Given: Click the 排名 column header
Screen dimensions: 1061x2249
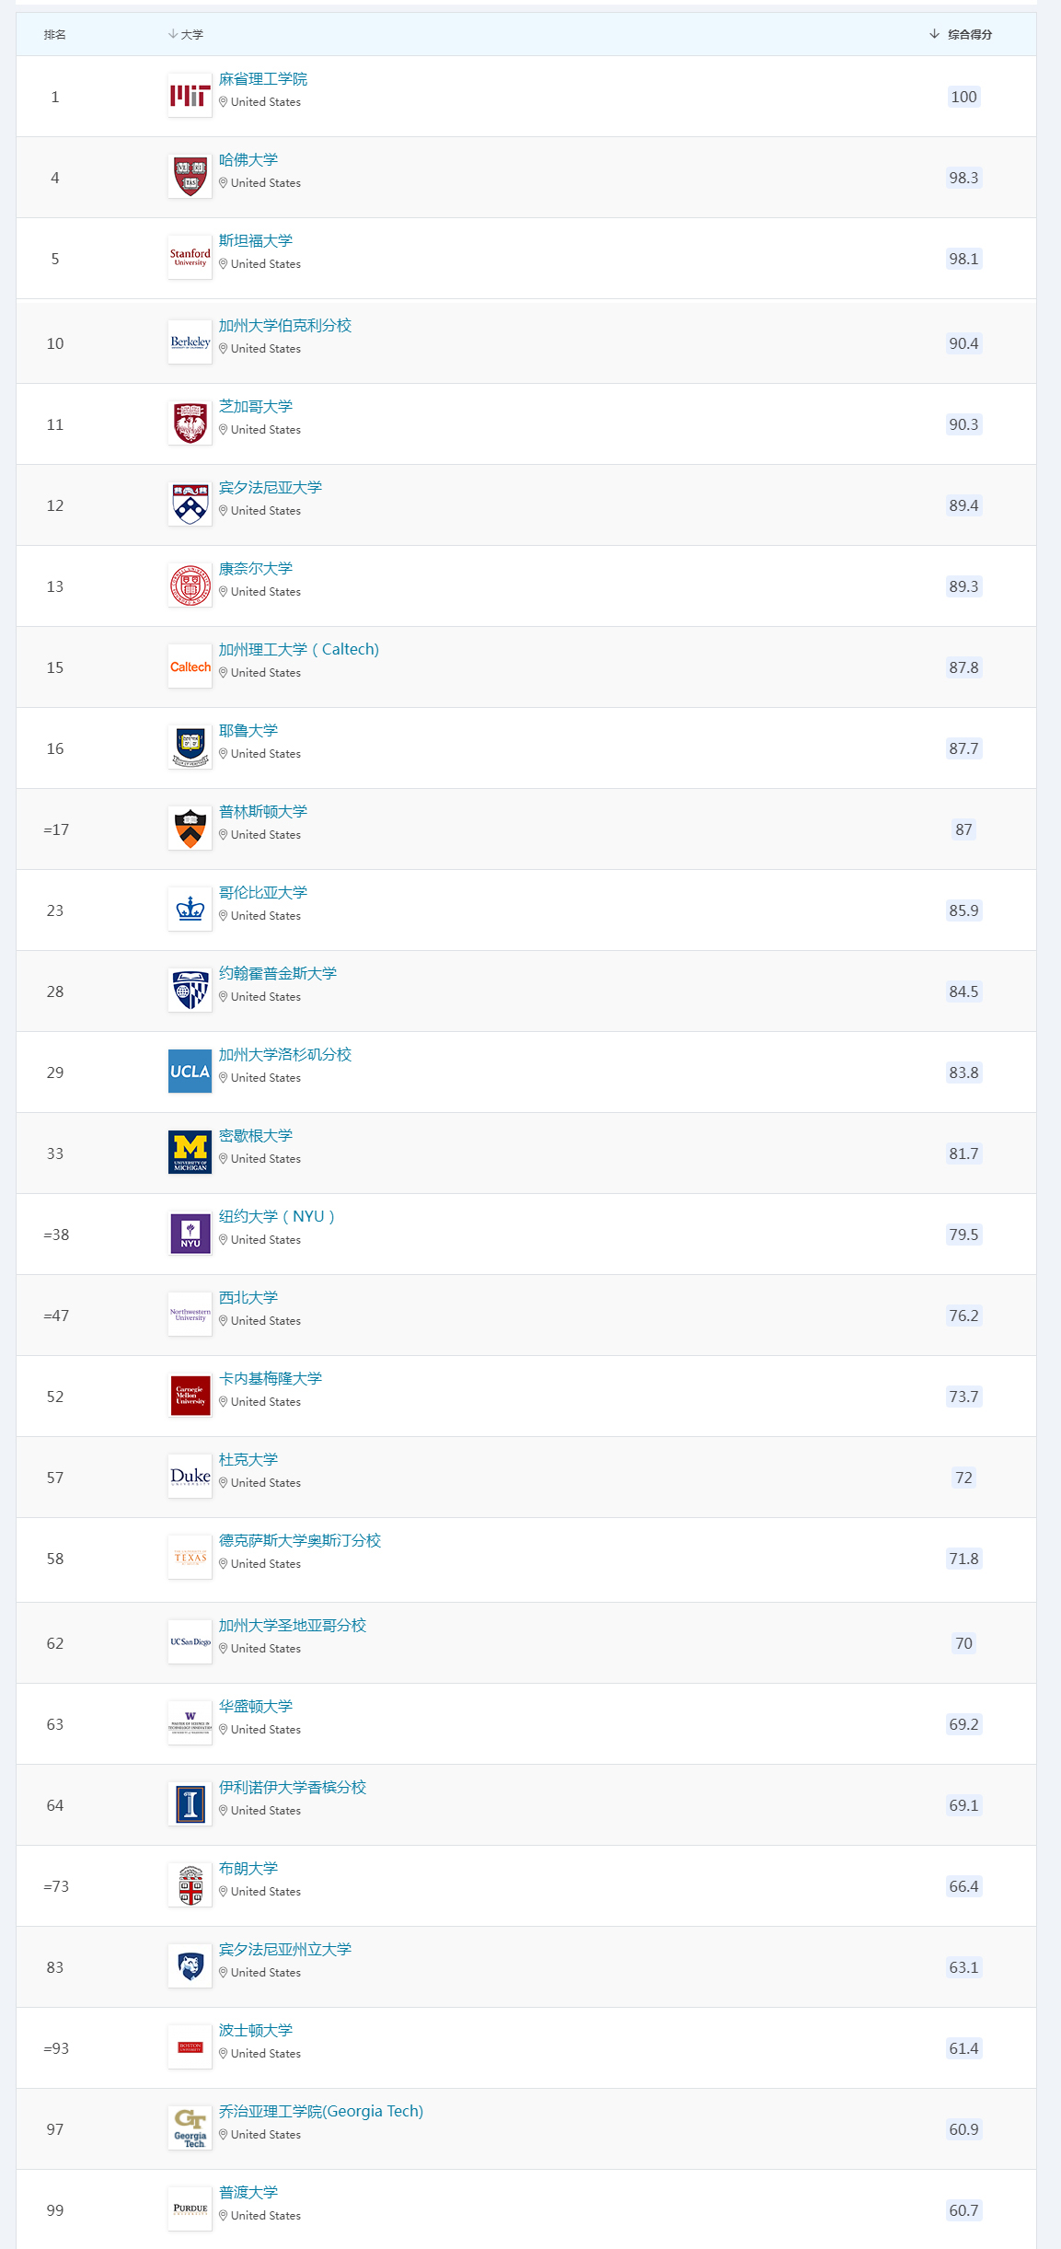Looking at the screenshot, I should (55, 35).
